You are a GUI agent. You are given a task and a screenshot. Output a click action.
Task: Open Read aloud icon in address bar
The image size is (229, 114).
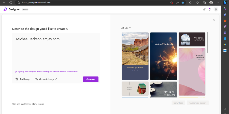177,3
